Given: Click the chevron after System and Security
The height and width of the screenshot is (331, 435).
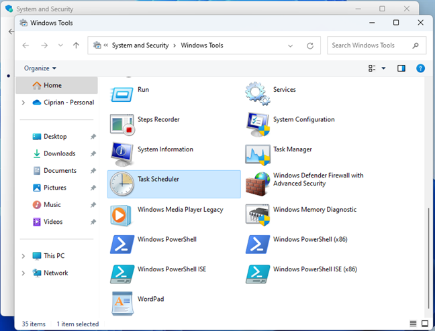Looking at the screenshot, I should [175, 46].
